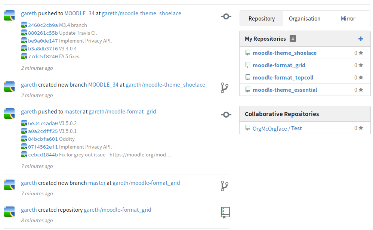
Task: Open the moodle-theme_essential repository
Action: pos(285,90)
